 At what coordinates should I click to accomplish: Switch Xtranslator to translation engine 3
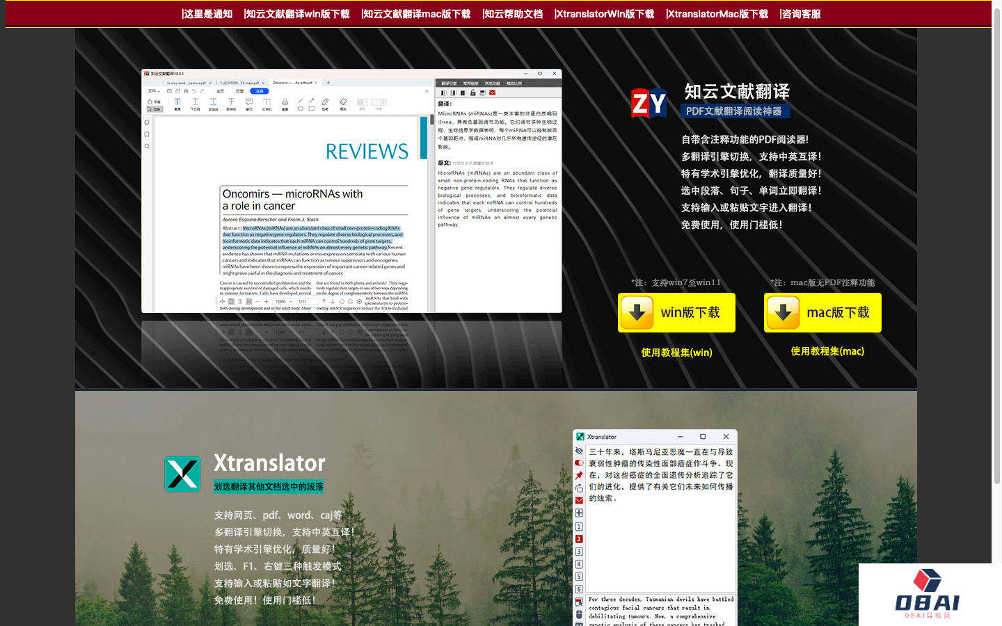coord(579,552)
